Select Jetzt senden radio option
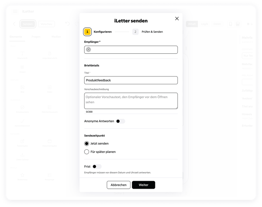 86,144
